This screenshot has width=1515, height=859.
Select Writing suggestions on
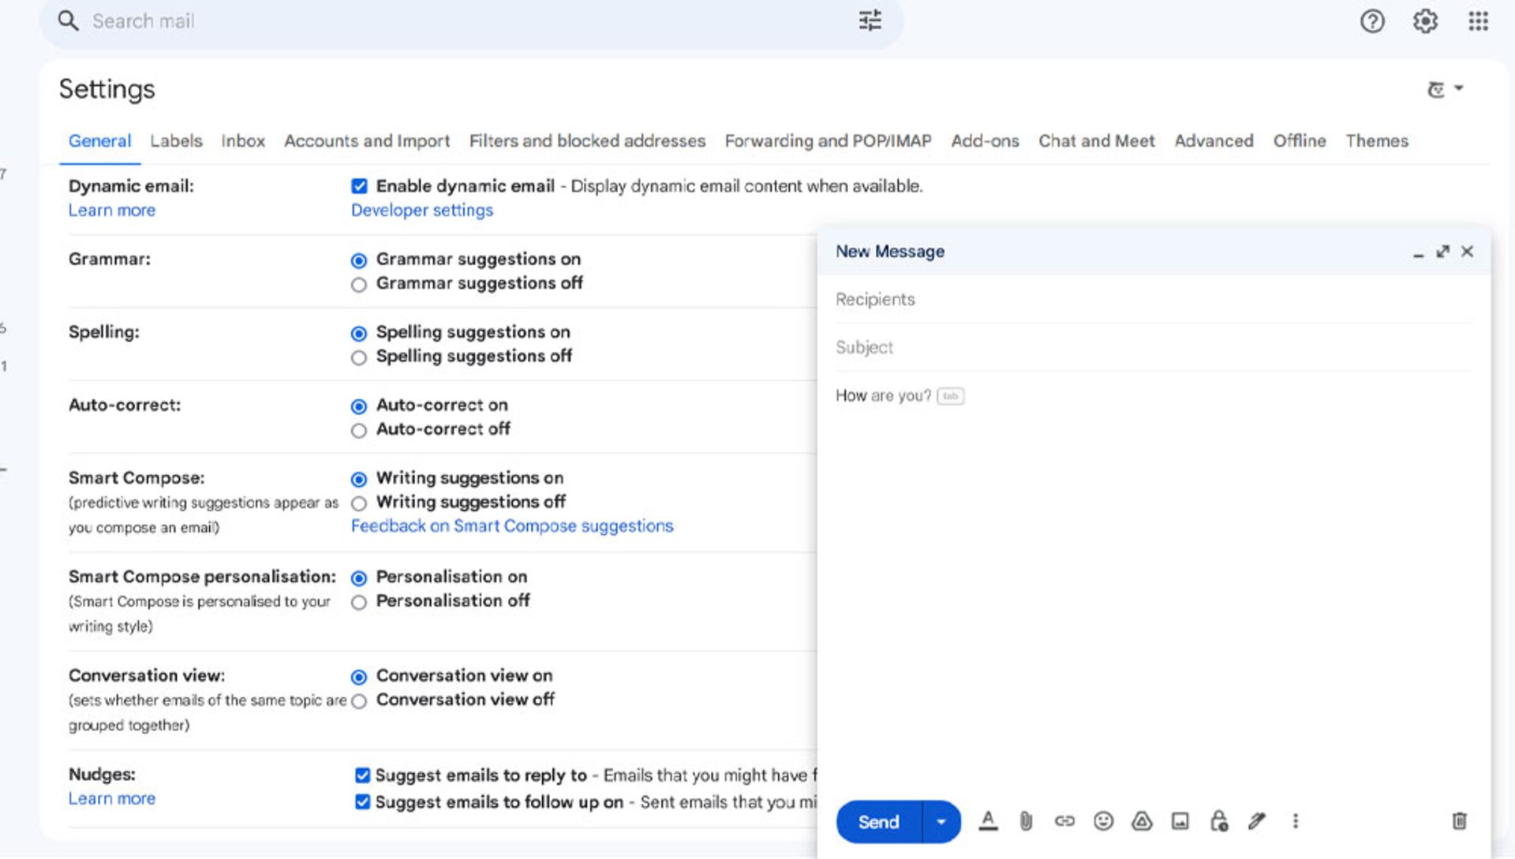click(359, 480)
